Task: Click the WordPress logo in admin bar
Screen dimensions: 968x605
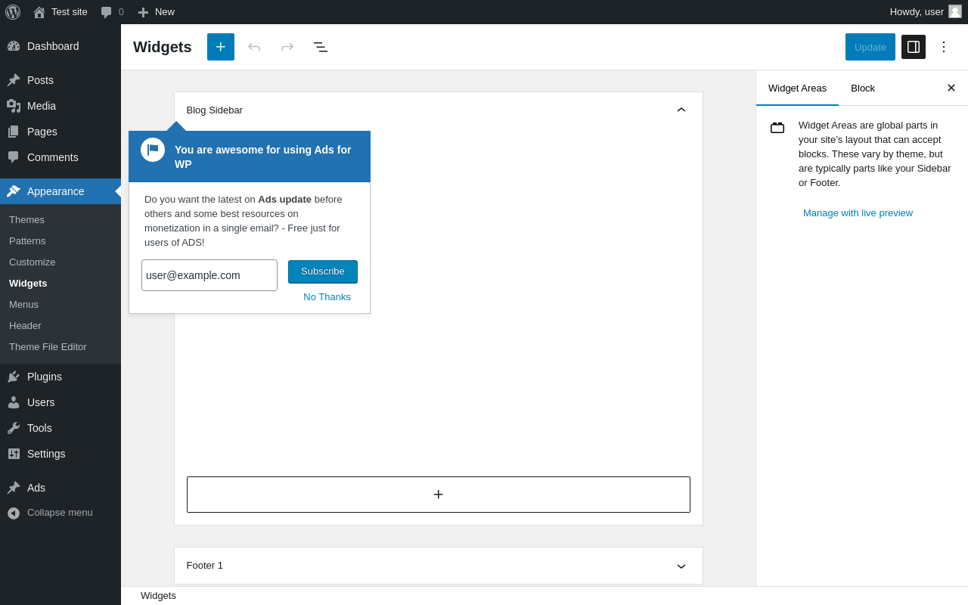Action: click(x=13, y=12)
